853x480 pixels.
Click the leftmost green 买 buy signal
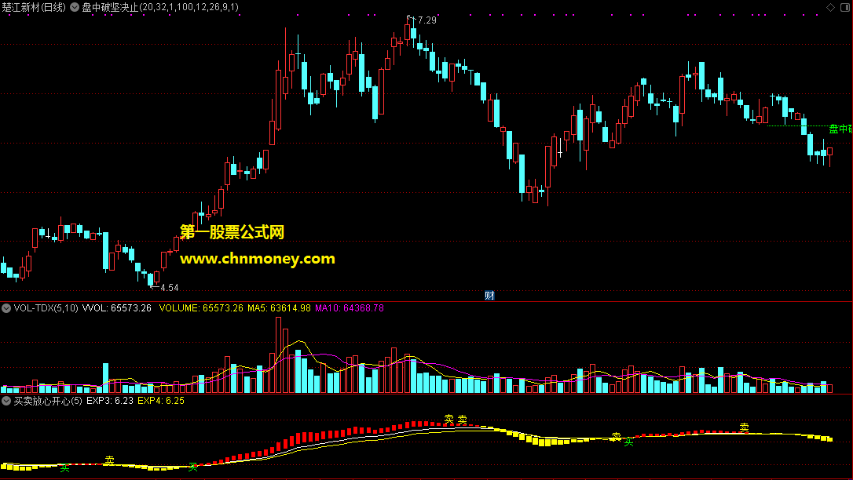(x=64, y=468)
